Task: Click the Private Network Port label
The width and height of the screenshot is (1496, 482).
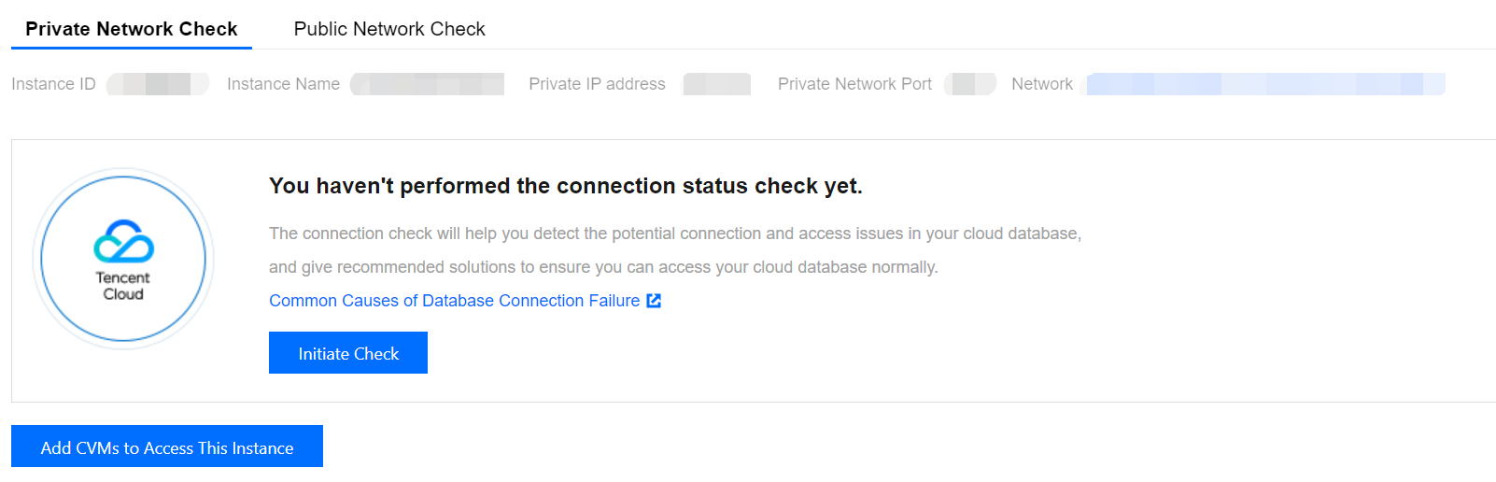Action: coord(854,84)
